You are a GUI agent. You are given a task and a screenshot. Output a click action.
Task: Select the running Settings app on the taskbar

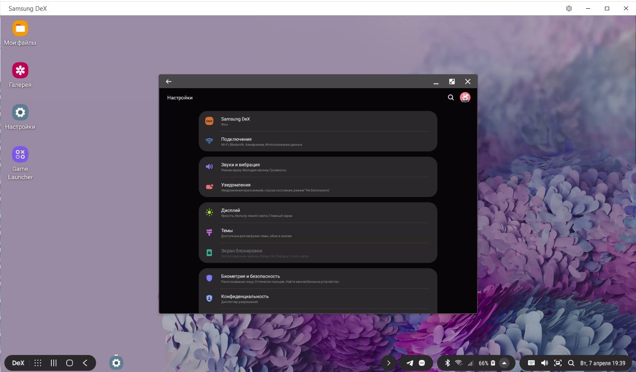[x=116, y=363]
